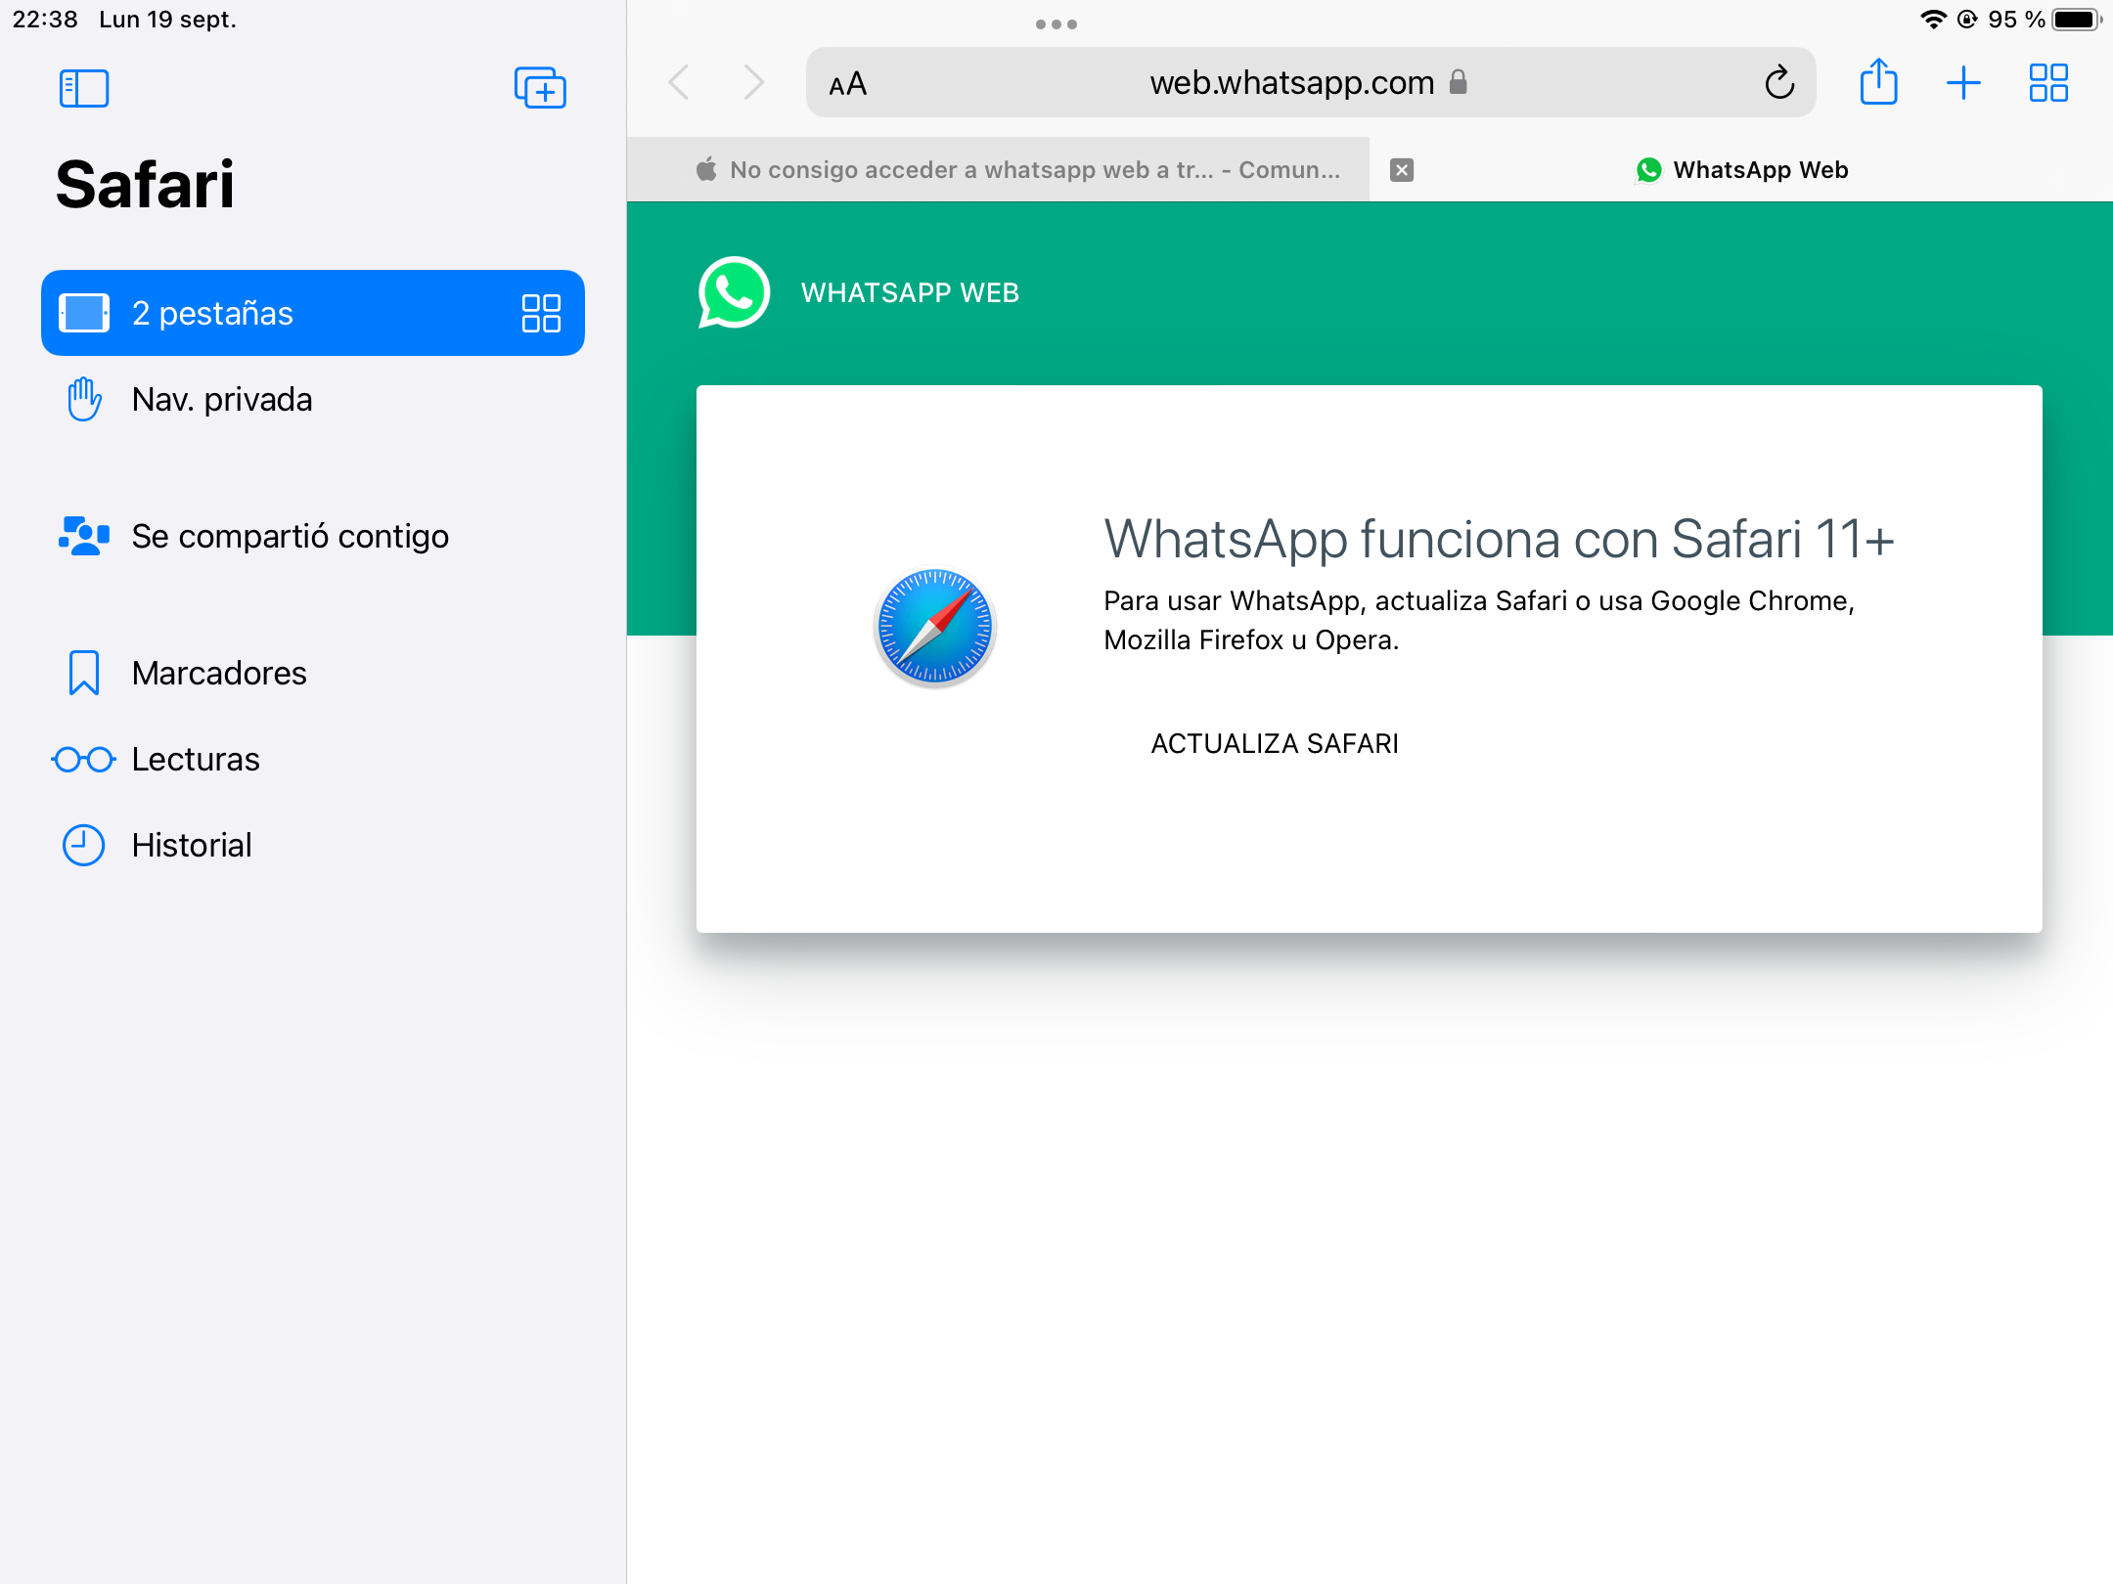Screen dimensions: 2113x1584
Task: Hide the Safari sidebar panel
Action: coord(83,88)
